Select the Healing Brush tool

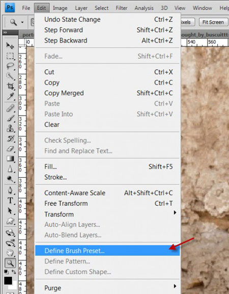point(10,108)
